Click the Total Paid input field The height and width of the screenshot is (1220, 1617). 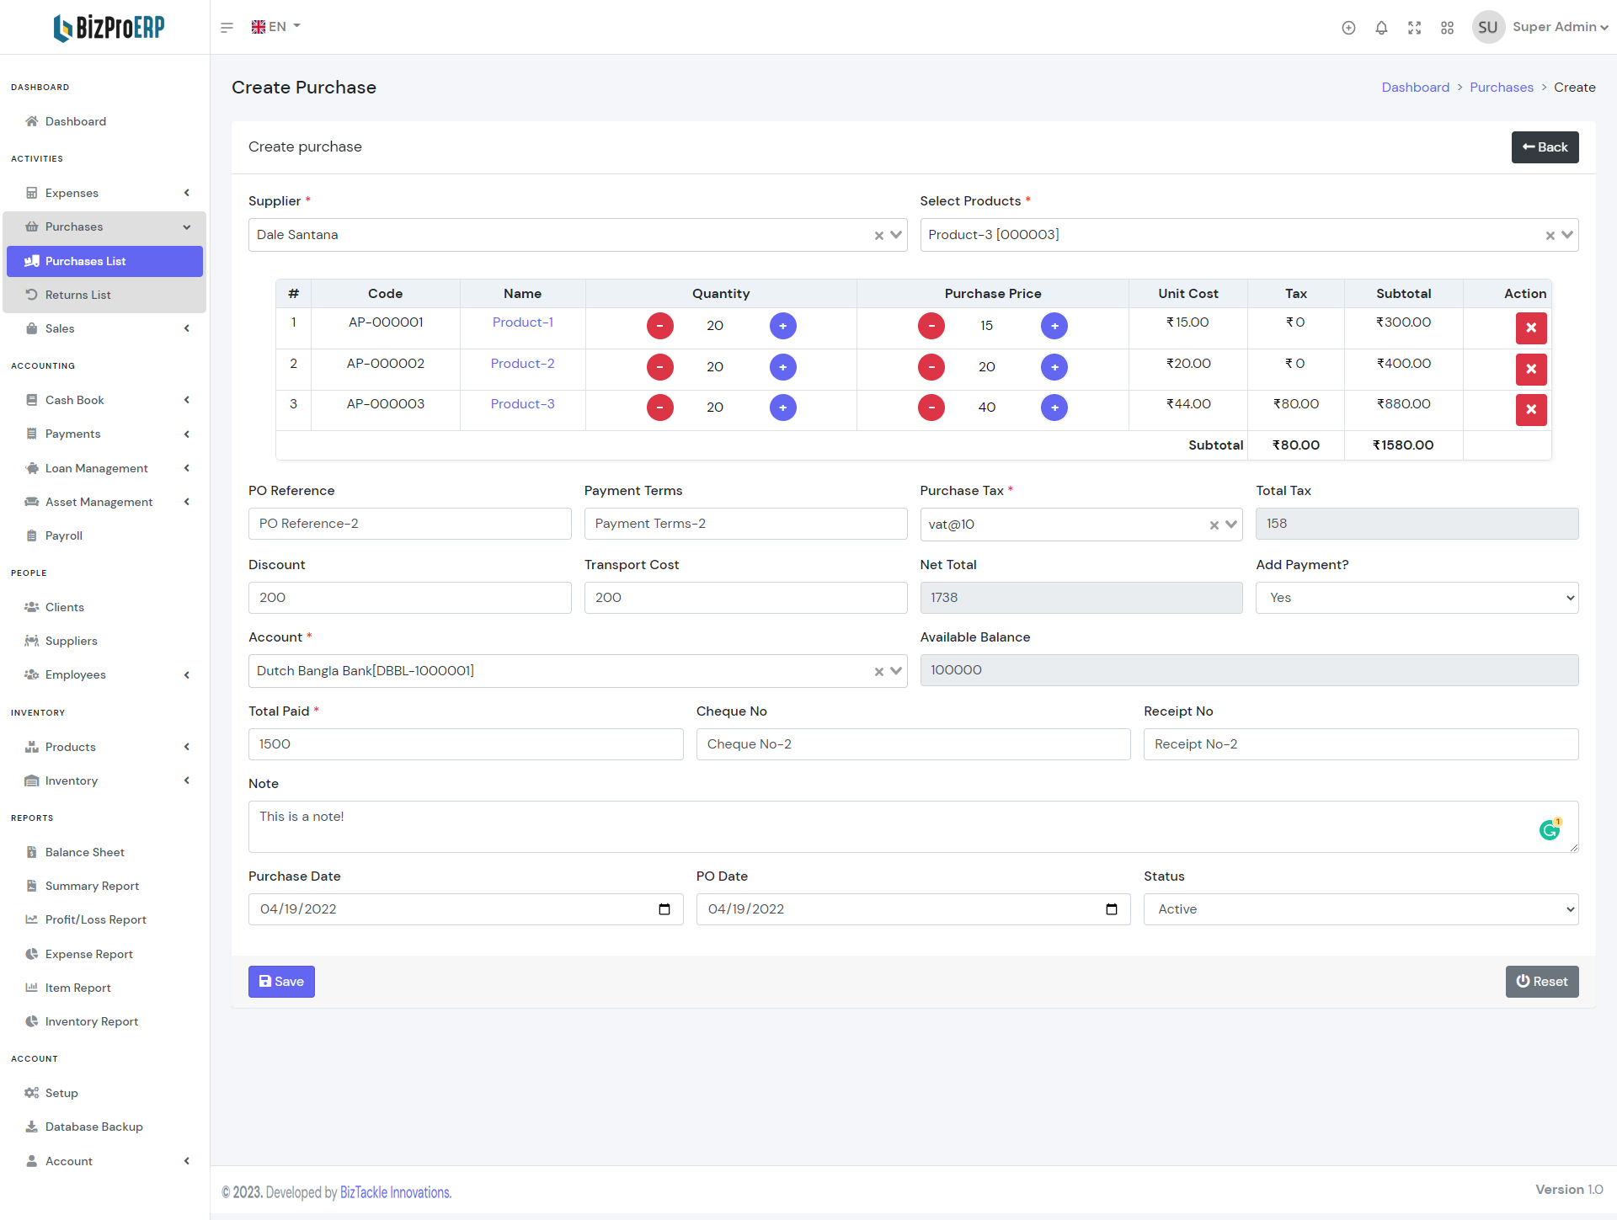point(465,744)
